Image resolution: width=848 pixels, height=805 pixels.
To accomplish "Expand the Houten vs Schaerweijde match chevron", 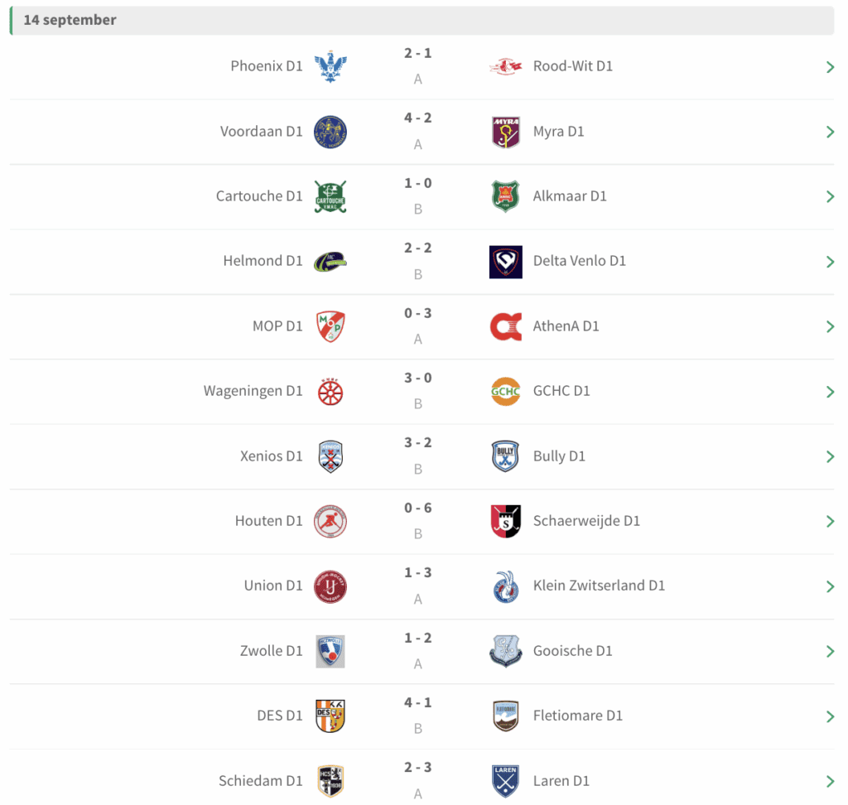I will pos(830,522).
